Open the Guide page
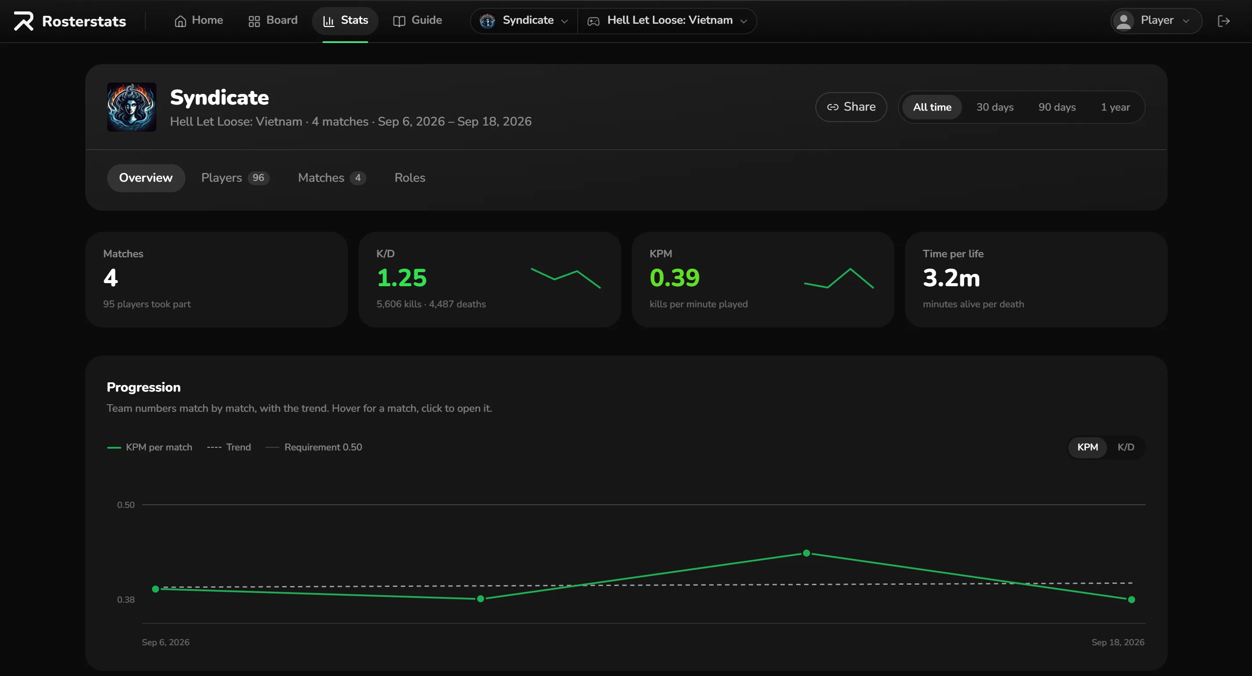 click(417, 20)
